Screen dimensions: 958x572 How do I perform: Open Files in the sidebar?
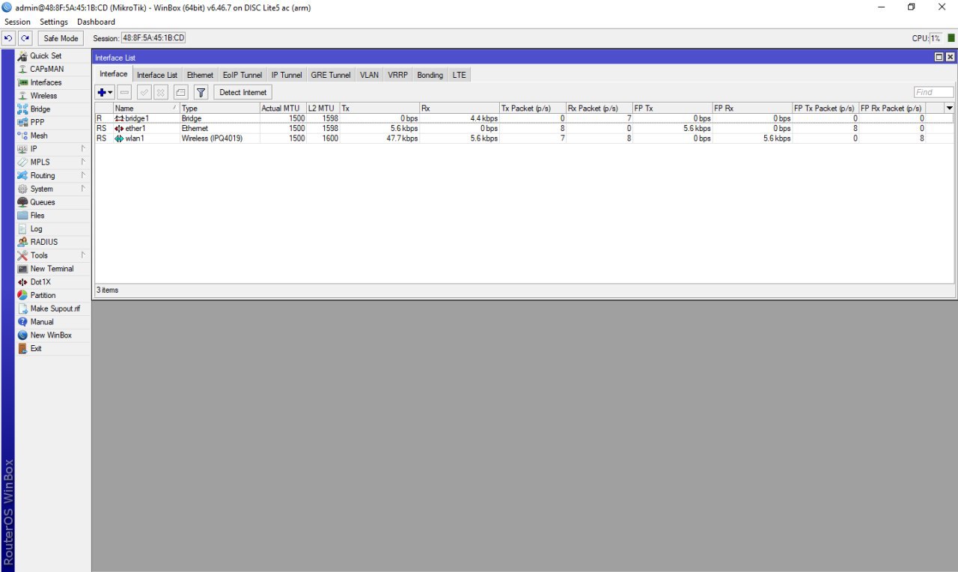point(52,216)
